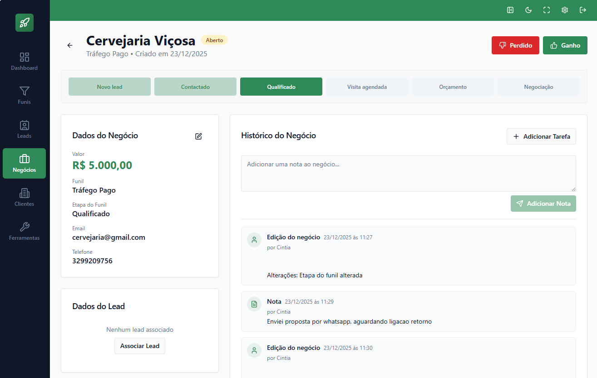The width and height of the screenshot is (597, 378).
Task: Focus the note text field
Action: (409, 174)
